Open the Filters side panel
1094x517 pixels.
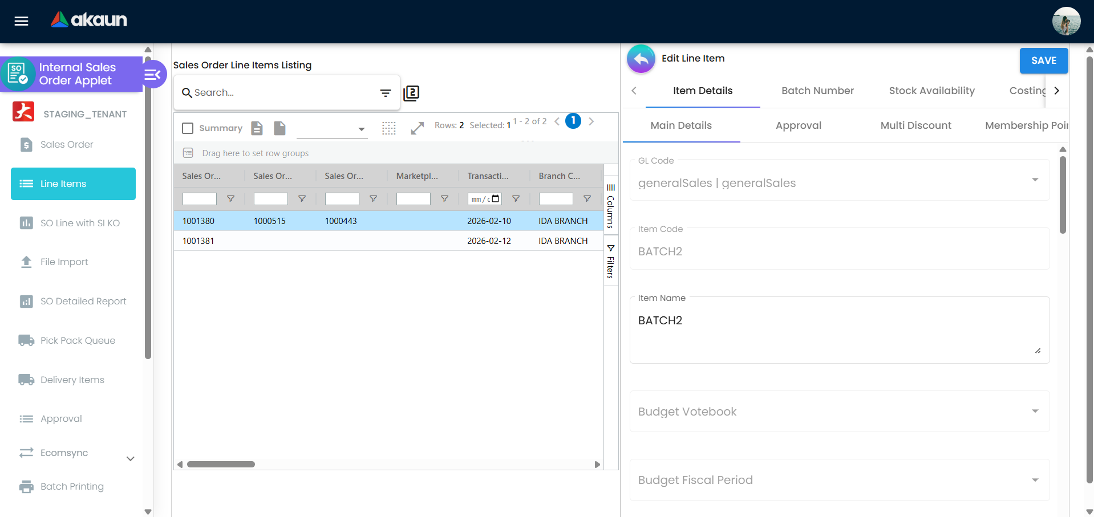pyautogui.click(x=611, y=262)
